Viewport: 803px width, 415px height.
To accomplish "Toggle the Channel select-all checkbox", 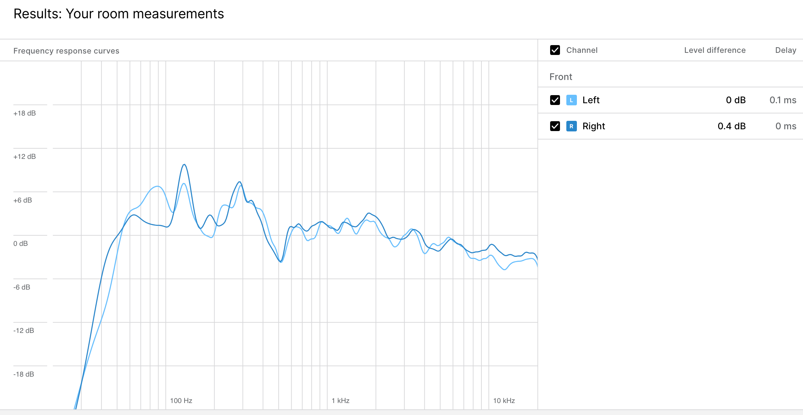I will click(555, 50).
